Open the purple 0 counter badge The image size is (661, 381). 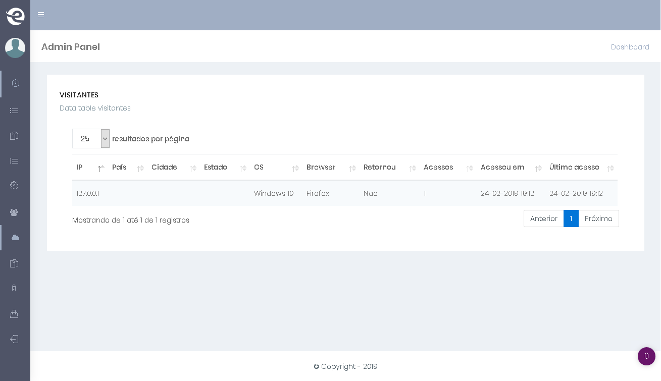click(646, 356)
